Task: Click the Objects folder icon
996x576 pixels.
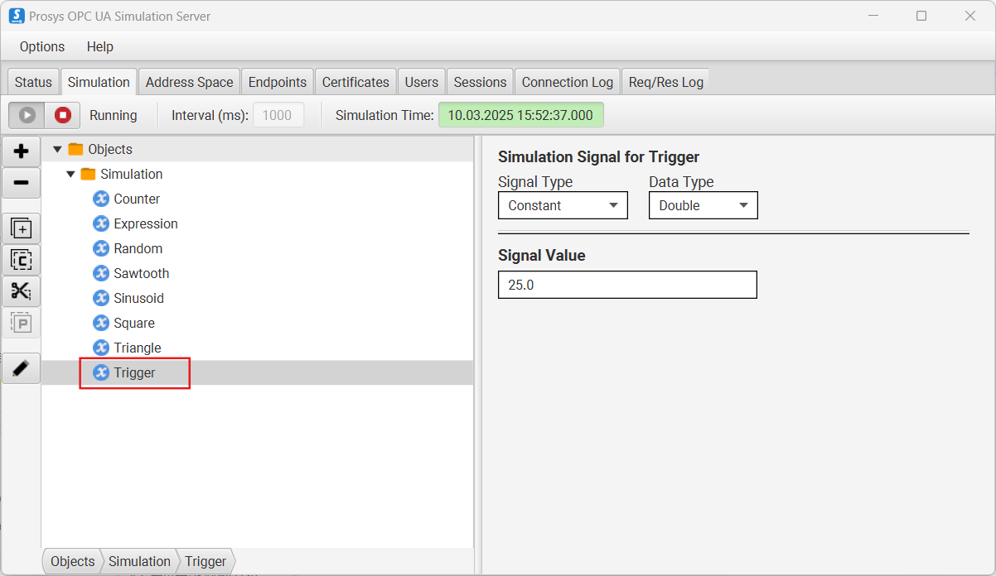Action: pyautogui.click(x=75, y=149)
